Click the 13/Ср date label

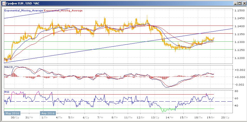pyautogui.click(x=155, y=117)
